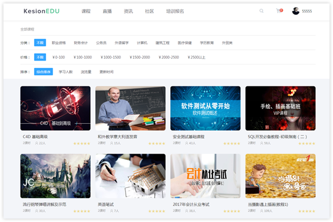Viewport: 333px width, 222px height.
Task: Open the 课程 navigation menu item
Action: [86, 11]
